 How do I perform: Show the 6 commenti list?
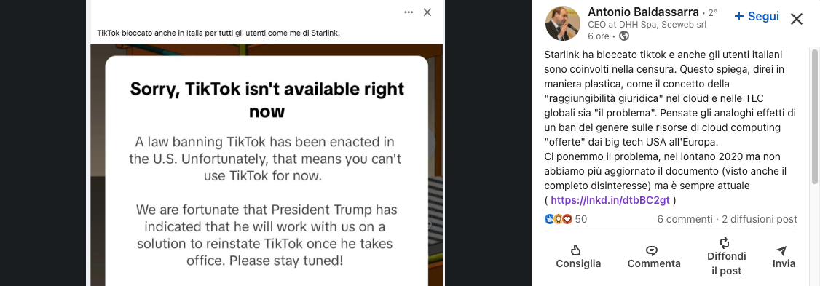point(685,219)
